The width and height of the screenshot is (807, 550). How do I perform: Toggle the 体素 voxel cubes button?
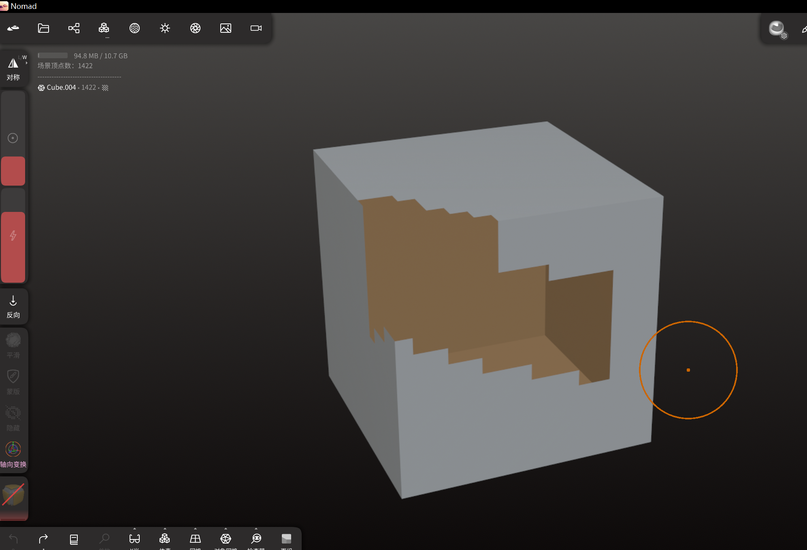(165, 539)
